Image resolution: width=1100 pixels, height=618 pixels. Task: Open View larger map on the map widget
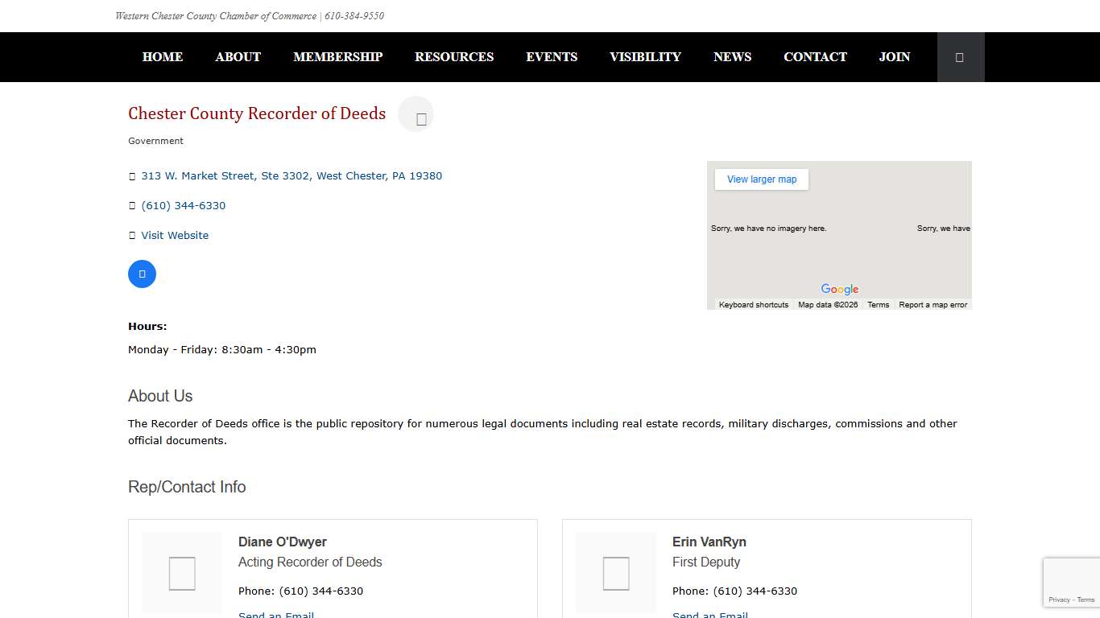click(x=761, y=179)
